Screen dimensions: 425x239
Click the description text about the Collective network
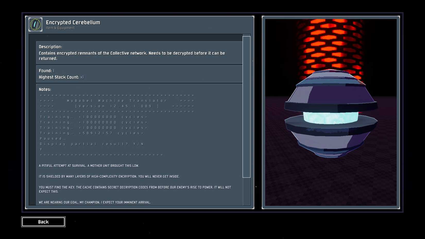(x=132, y=56)
